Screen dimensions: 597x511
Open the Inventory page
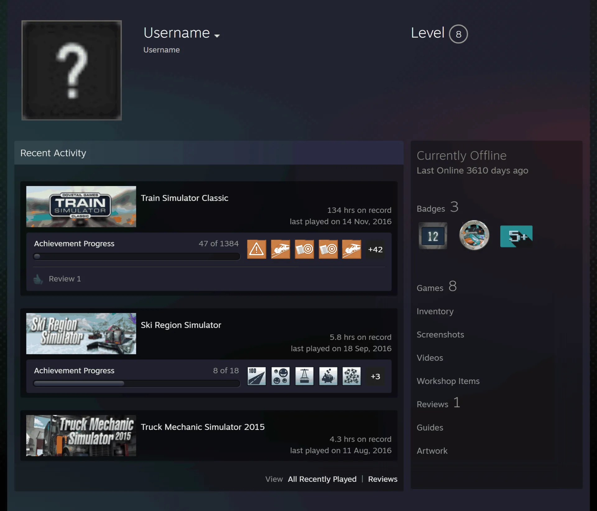(435, 311)
